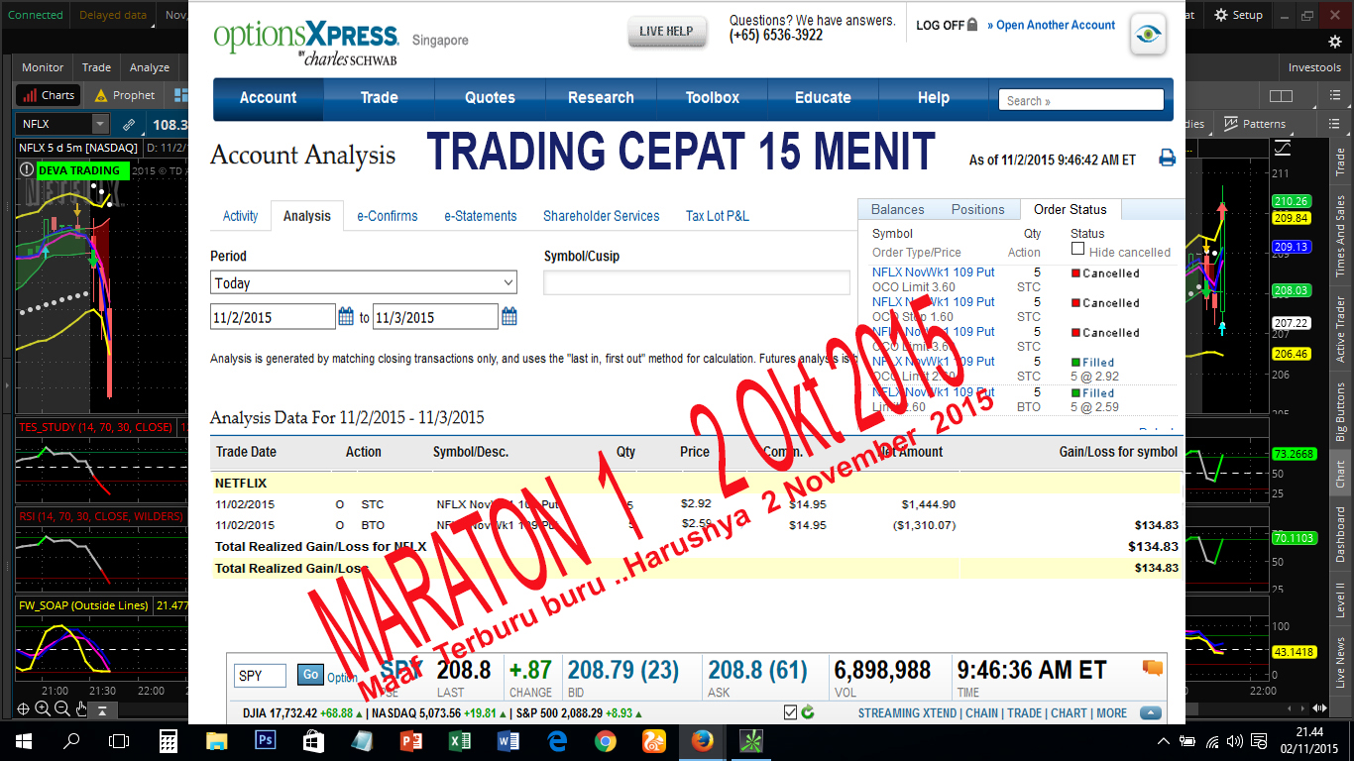The image size is (1354, 761).
Task: Switch to the Positions tab
Action: 978,209
